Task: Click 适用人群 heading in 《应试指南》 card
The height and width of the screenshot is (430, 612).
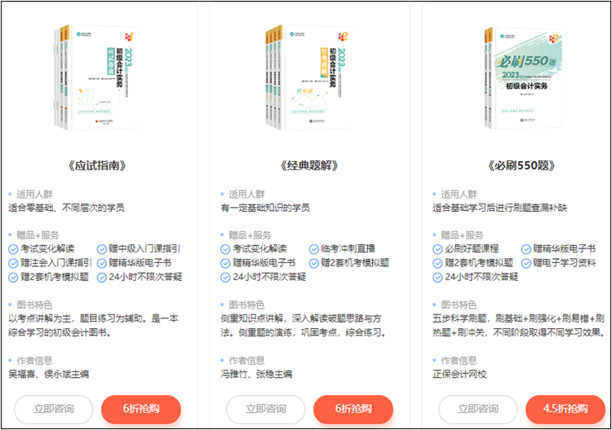Action: coord(34,195)
